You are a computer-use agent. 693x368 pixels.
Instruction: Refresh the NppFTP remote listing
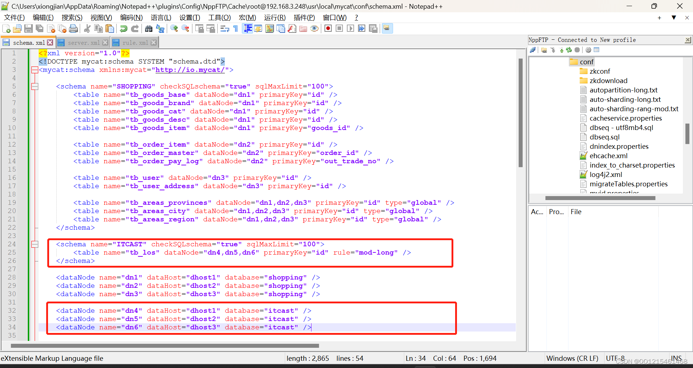click(569, 50)
